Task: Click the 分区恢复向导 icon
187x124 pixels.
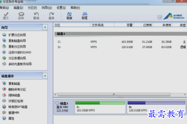Action: pyautogui.click(x=4, y=58)
